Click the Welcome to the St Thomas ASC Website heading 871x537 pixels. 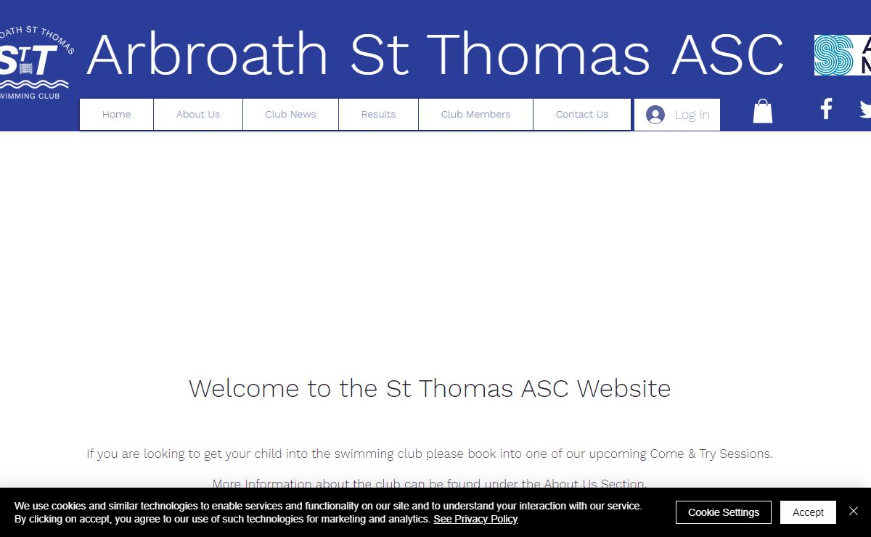[x=430, y=388]
